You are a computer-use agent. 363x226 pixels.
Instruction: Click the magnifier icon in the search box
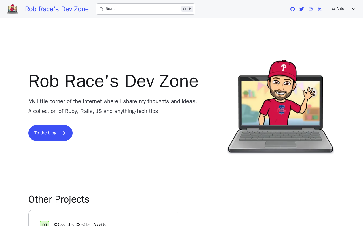[101, 9]
